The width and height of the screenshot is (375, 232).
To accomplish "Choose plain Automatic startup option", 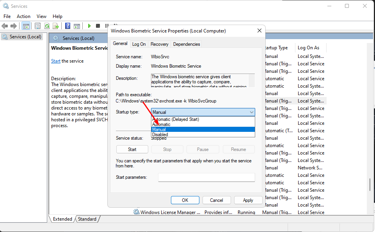I will pyautogui.click(x=203, y=124).
